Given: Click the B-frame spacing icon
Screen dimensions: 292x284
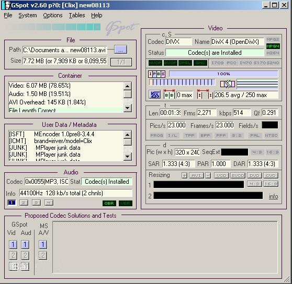Looking at the screenshot, I should pos(169,94).
